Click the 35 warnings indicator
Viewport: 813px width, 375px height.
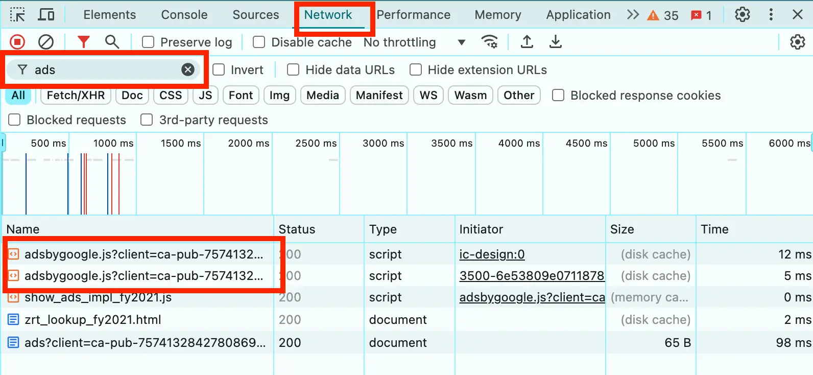[x=662, y=15]
